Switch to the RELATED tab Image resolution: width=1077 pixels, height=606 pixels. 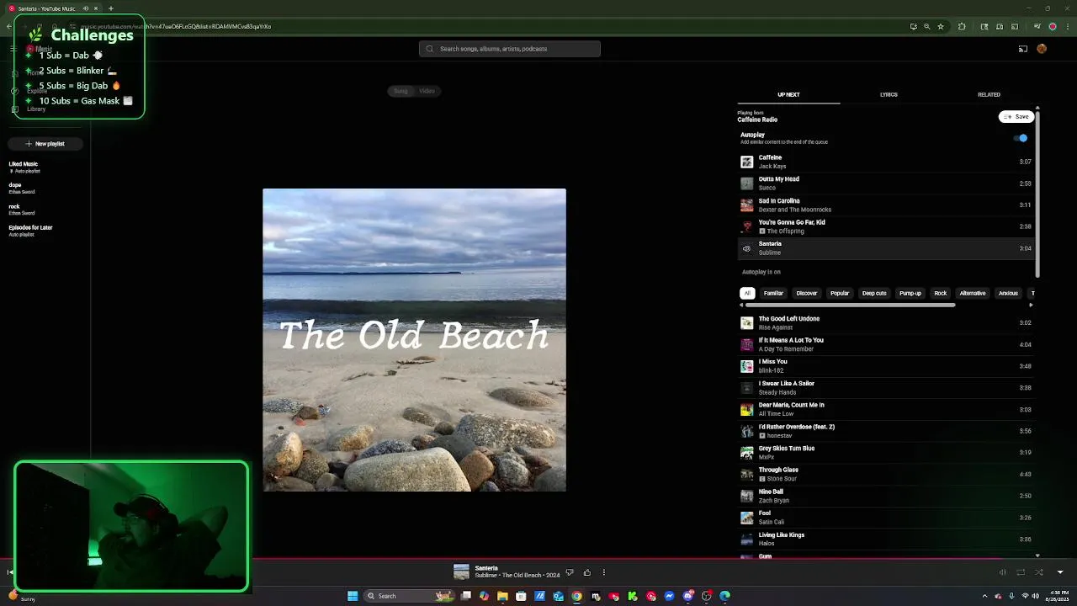(989, 95)
